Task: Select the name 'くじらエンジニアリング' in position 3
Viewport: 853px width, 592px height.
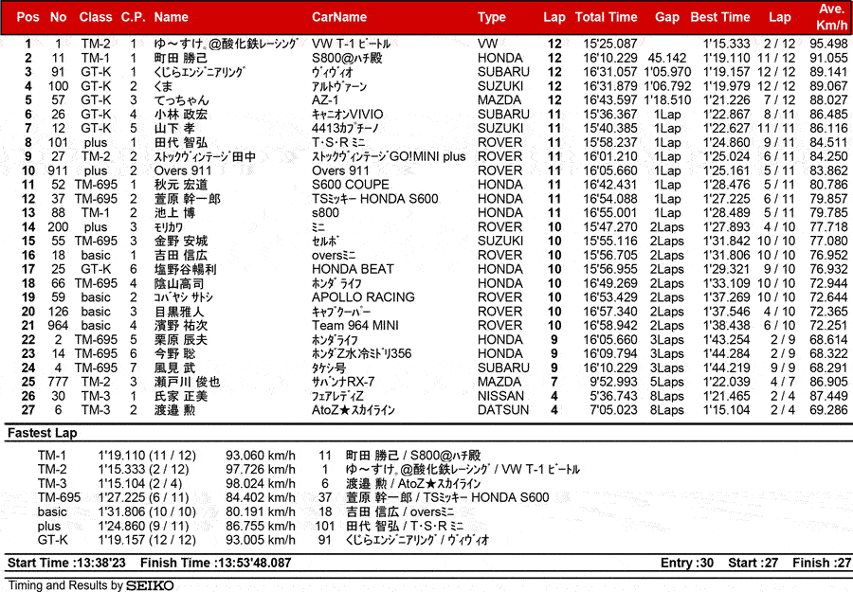Action: 200,72
